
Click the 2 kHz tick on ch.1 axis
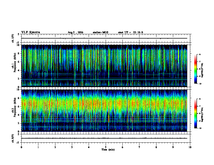click(x=19, y=79)
